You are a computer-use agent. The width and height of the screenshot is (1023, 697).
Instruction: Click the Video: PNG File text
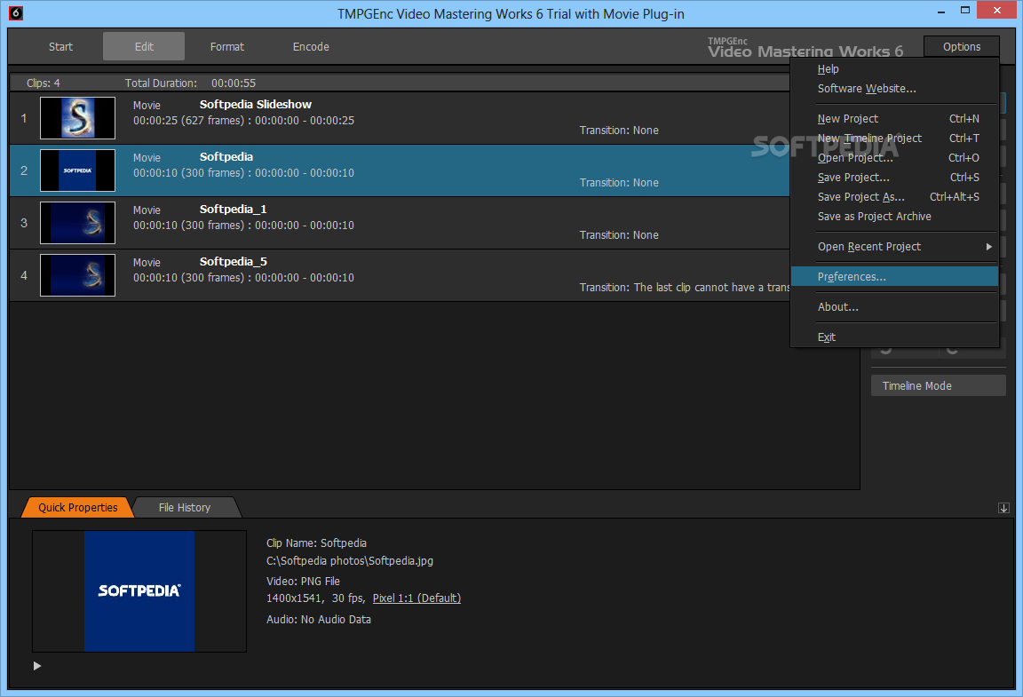point(303,581)
